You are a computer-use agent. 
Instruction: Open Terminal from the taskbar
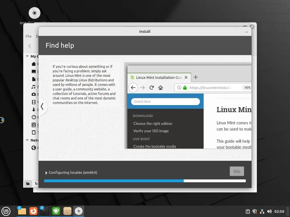point(44,211)
